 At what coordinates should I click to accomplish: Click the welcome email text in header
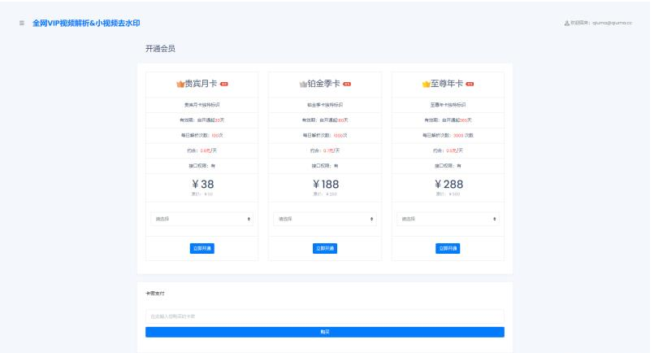click(x=602, y=23)
